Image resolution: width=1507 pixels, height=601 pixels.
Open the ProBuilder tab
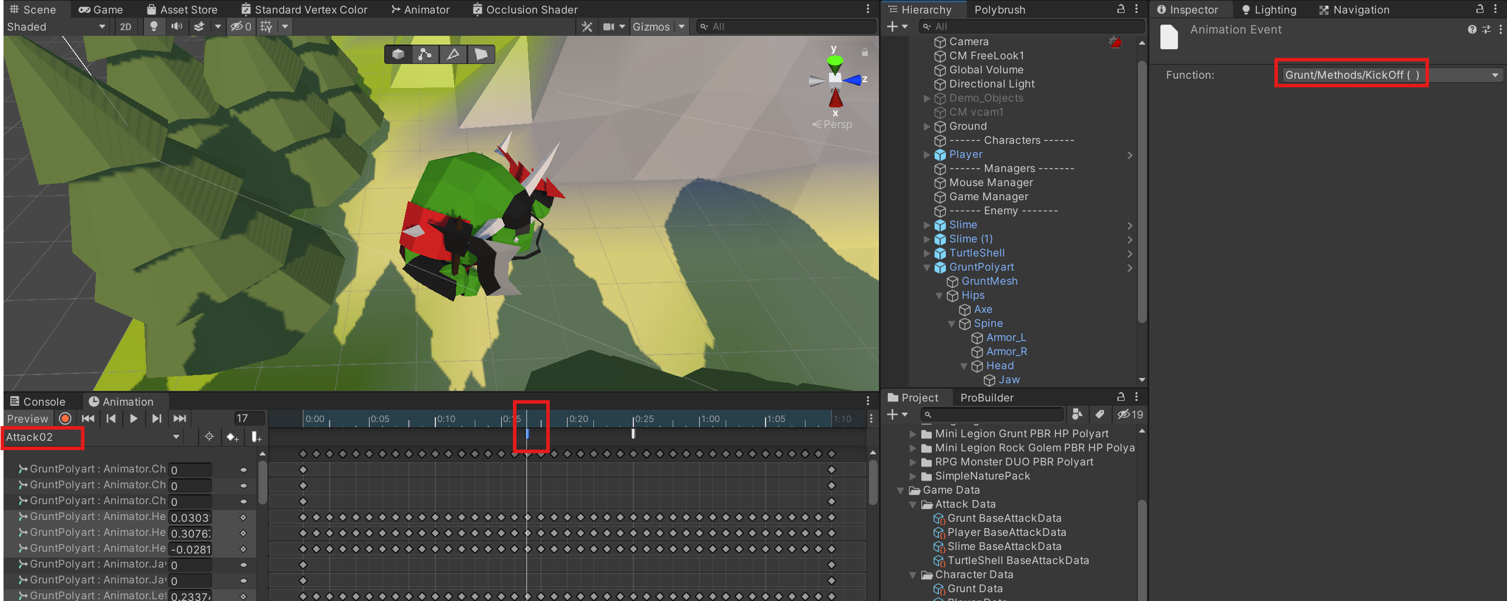click(987, 397)
